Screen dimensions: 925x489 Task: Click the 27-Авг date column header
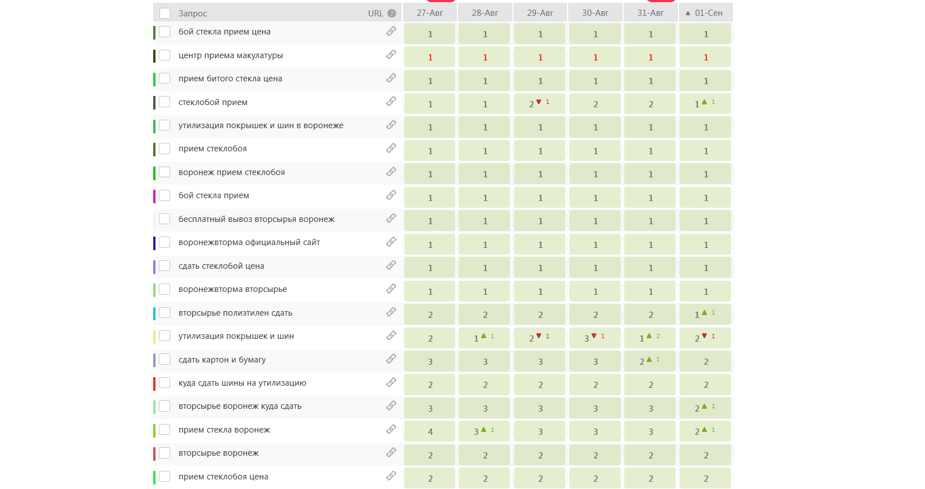(430, 13)
